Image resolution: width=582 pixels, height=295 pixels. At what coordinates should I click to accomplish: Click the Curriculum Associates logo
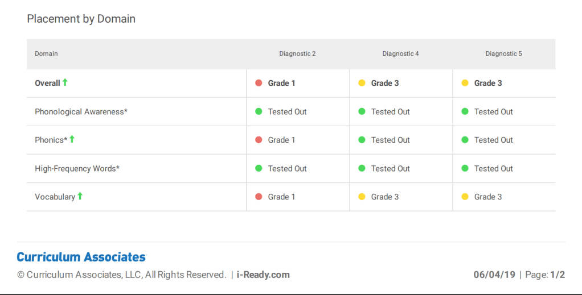[81, 257]
